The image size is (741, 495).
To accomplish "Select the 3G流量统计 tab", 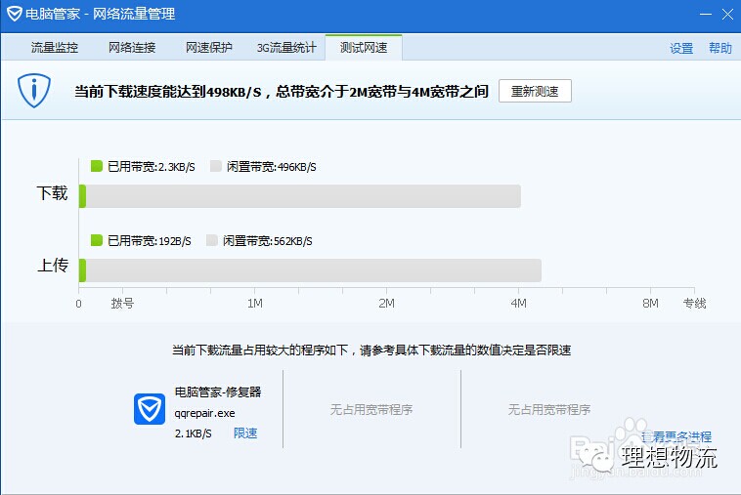I will point(286,48).
